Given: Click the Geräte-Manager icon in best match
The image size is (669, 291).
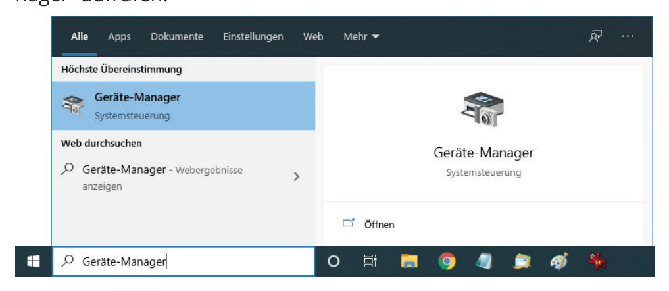Looking at the screenshot, I should click(x=73, y=105).
